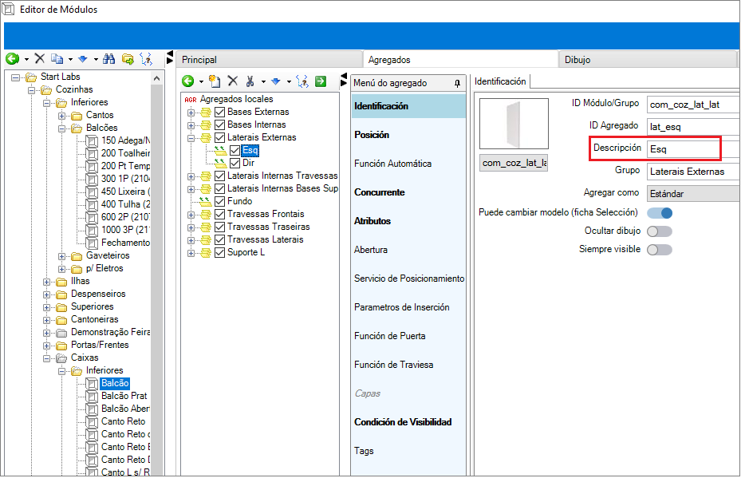
Task: Uncheck the Laterais Externas checkbox
Action: (219, 138)
